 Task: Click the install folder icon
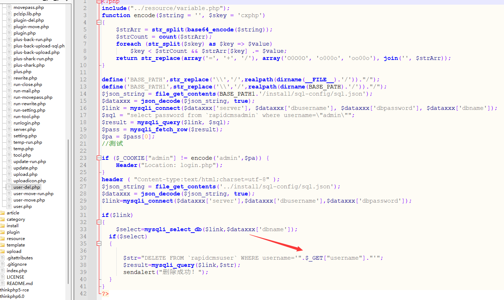[2, 226]
